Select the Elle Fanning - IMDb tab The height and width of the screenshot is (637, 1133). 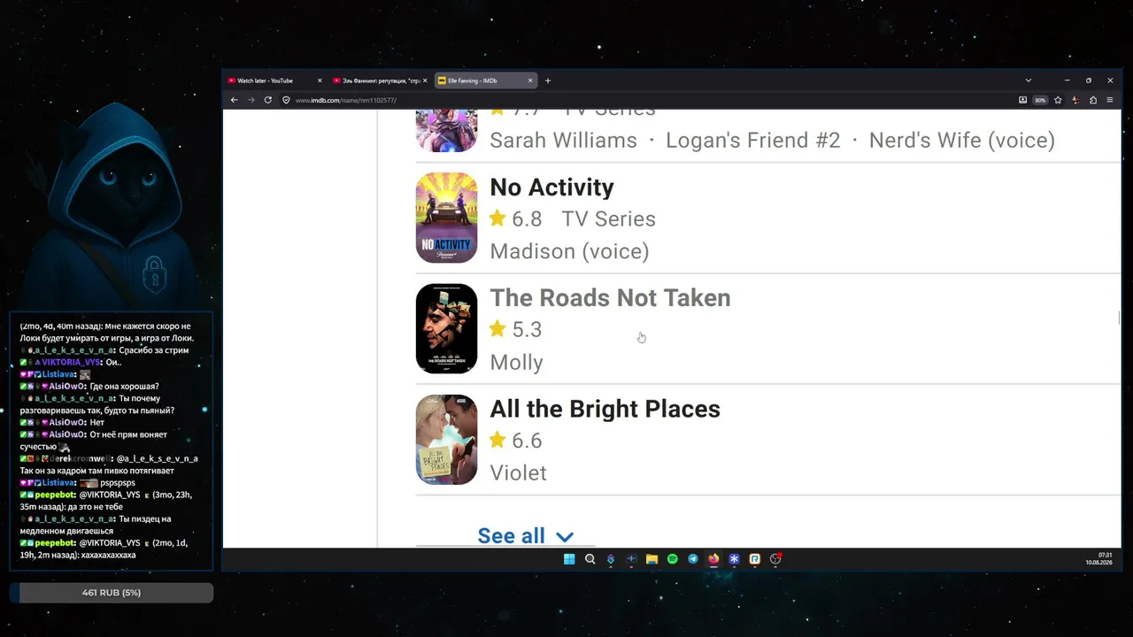click(x=485, y=81)
